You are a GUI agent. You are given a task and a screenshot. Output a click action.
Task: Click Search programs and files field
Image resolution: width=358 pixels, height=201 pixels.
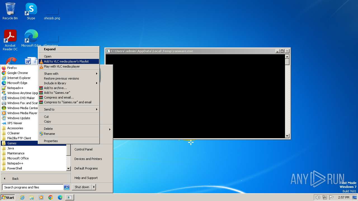[x=33, y=187]
